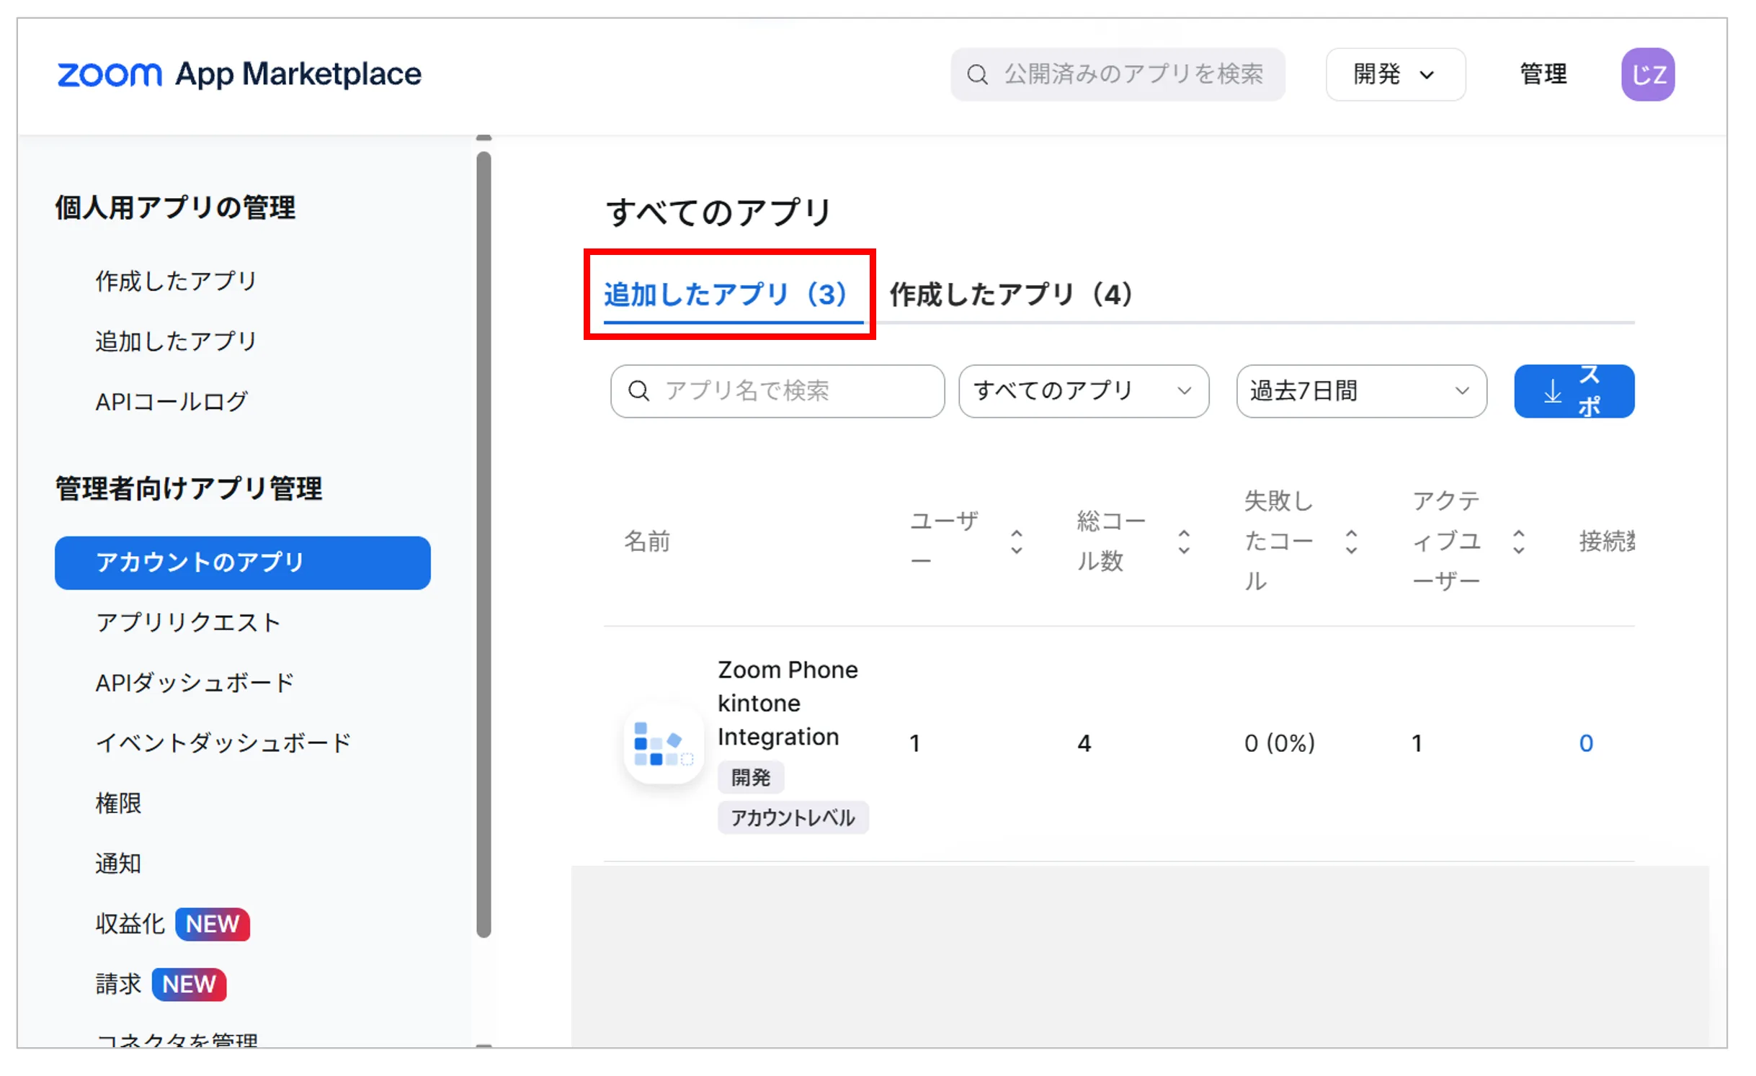This screenshot has width=1756, height=1076.
Task: Open the Zoom Phone kintone Integration app name
Action: (x=788, y=703)
